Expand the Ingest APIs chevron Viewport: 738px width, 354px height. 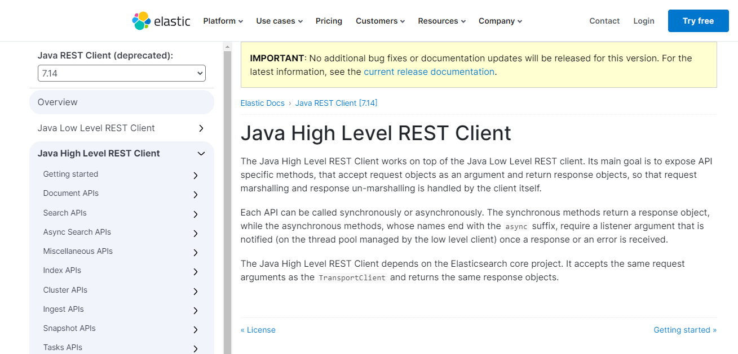pos(196,311)
